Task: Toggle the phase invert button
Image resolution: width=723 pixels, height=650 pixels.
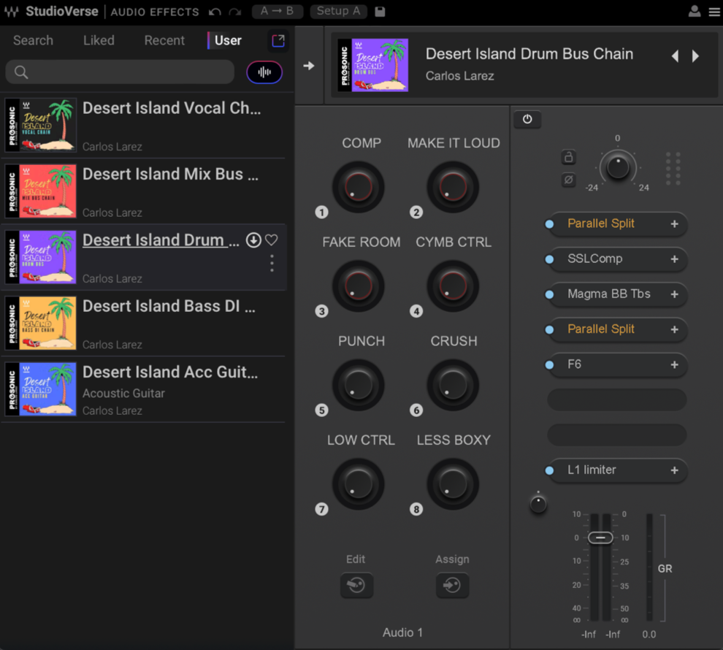Action: point(569,180)
